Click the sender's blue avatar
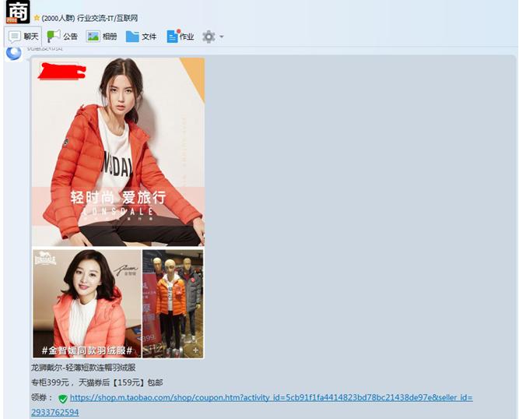The width and height of the screenshot is (519, 419). click(x=14, y=53)
